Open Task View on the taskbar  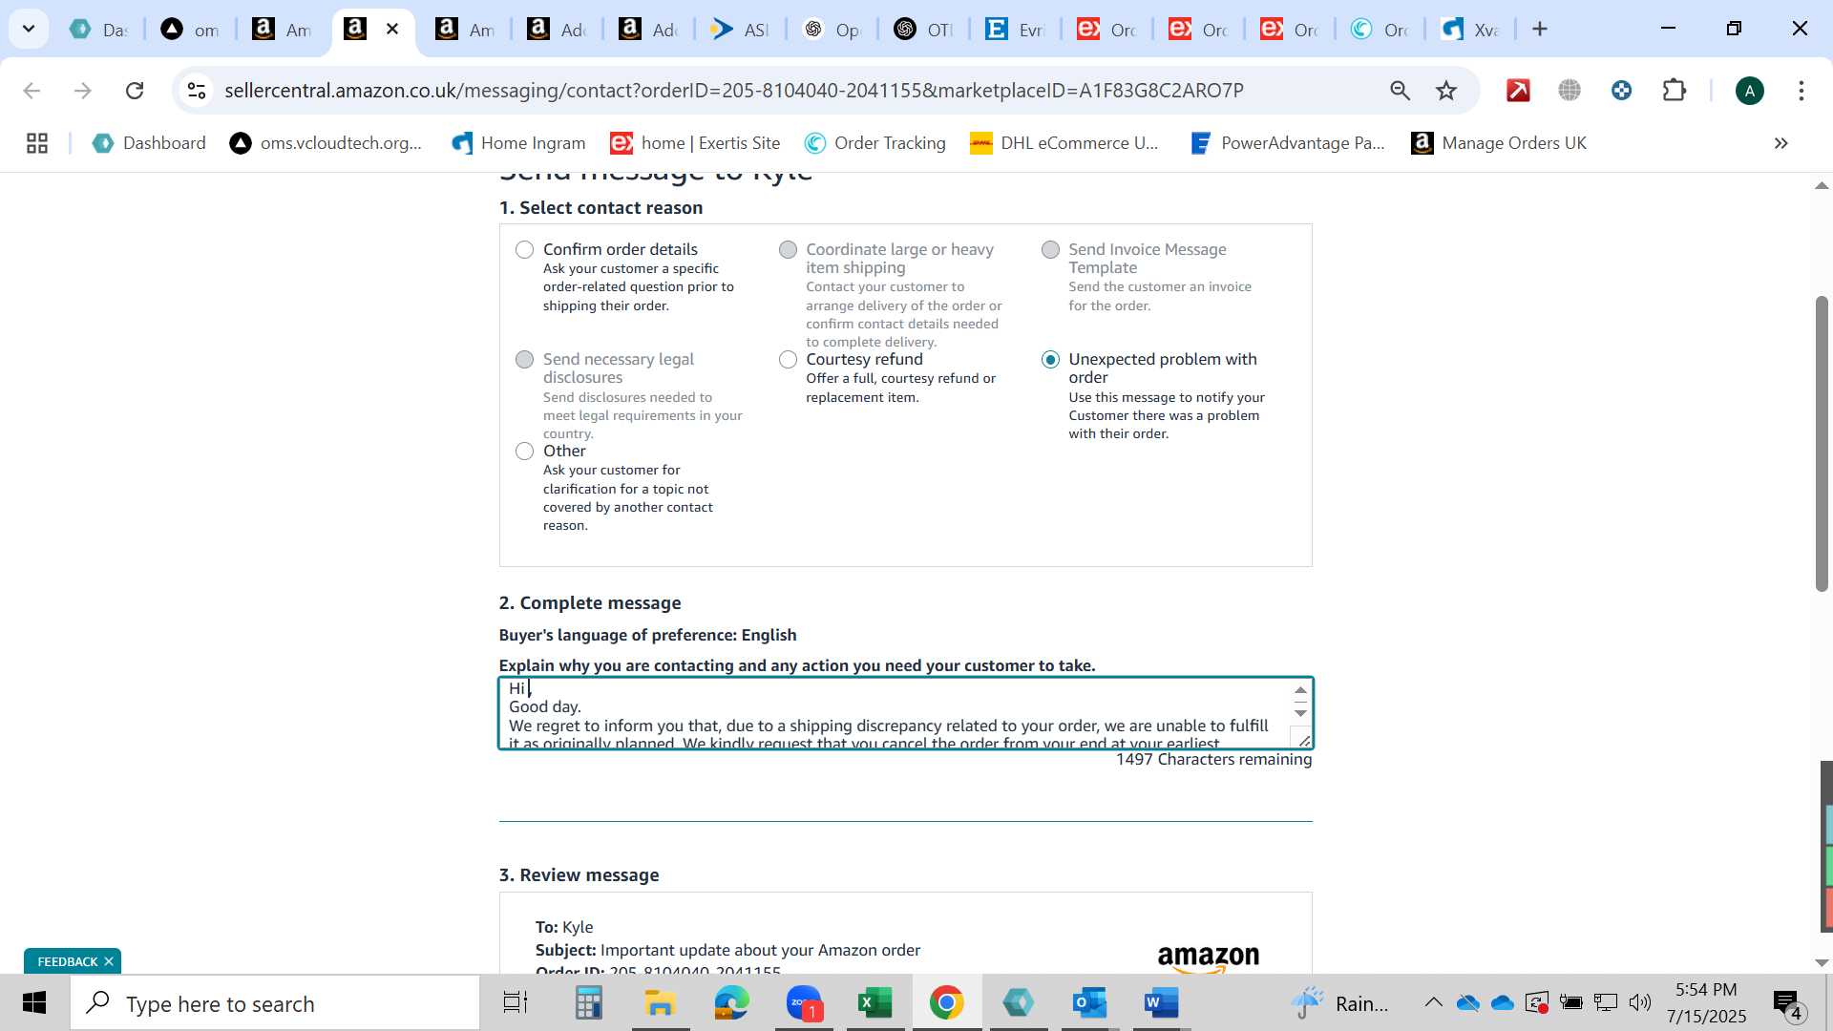coord(516,1003)
